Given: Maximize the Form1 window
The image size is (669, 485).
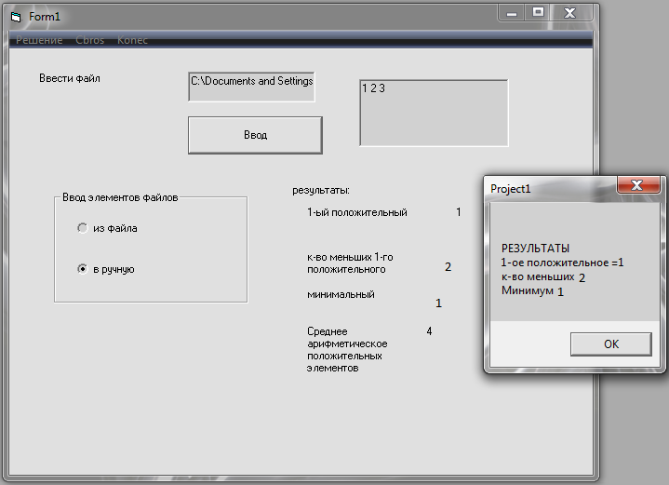Looking at the screenshot, I should [538, 12].
